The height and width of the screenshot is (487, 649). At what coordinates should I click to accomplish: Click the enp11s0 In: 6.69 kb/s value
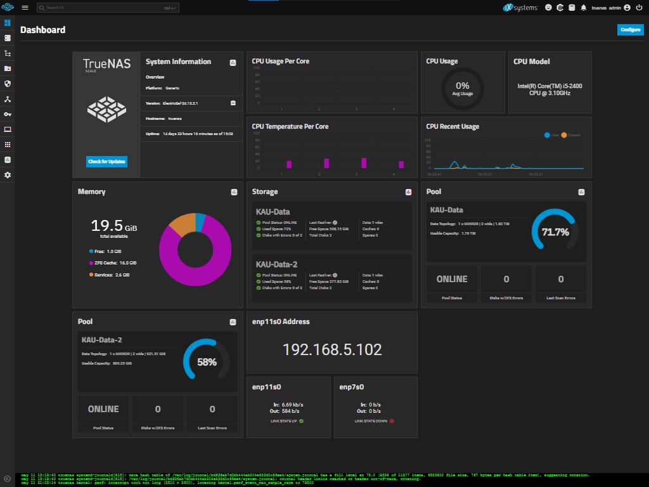pyautogui.click(x=288, y=405)
